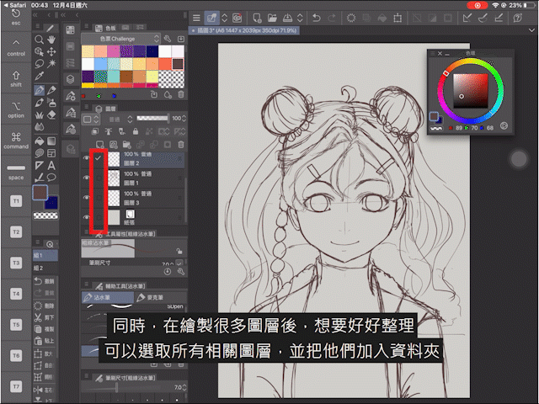This screenshot has width=539, height=404.
Task: Select the Zoom magnifier tool
Action: point(40,40)
